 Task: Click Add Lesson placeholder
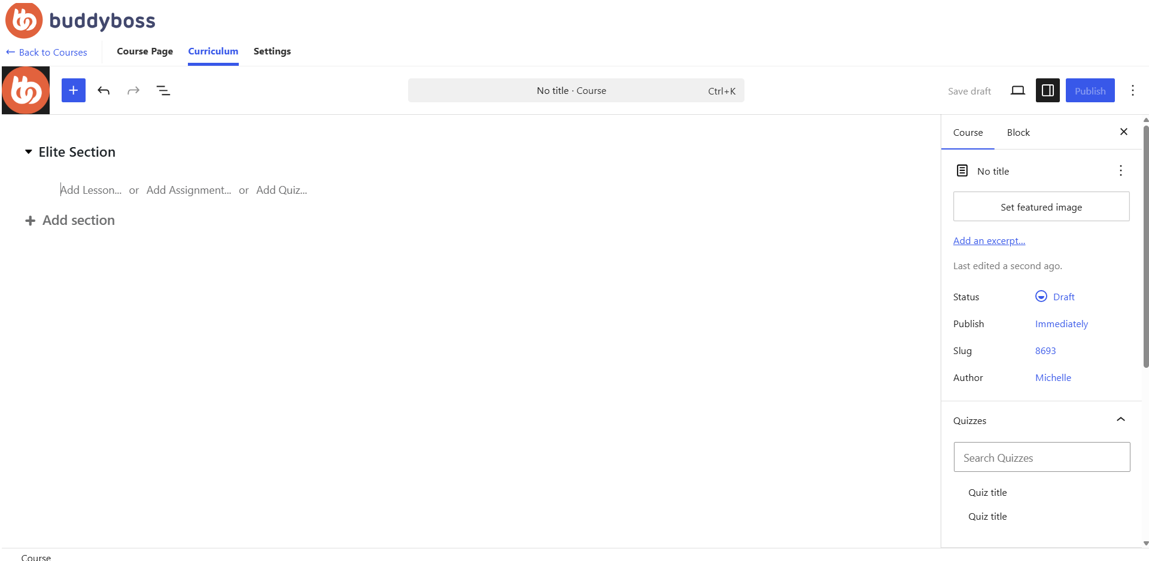[x=91, y=190]
